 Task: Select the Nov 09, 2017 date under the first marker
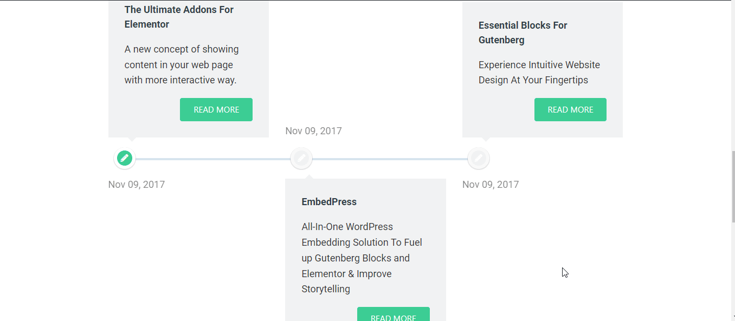(137, 184)
